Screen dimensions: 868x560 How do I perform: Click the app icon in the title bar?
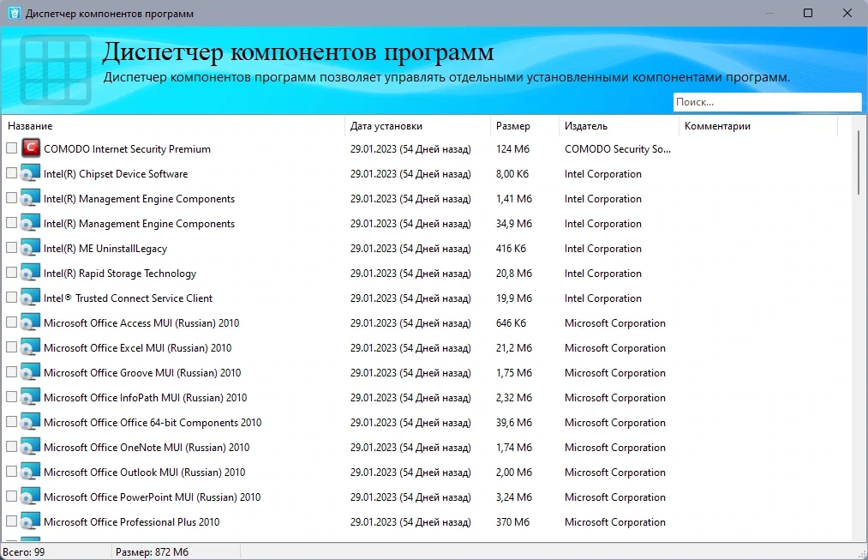click(x=15, y=13)
